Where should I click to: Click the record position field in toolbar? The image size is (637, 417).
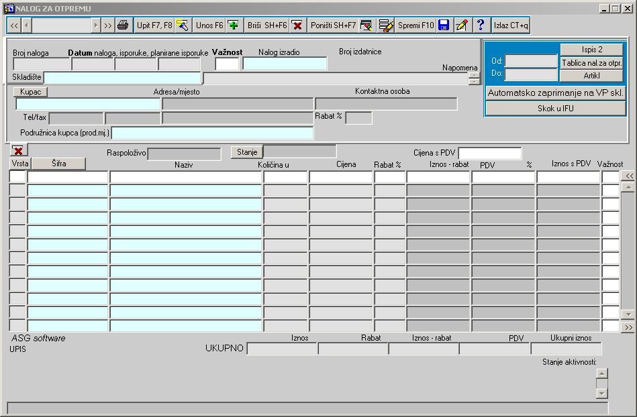point(62,25)
